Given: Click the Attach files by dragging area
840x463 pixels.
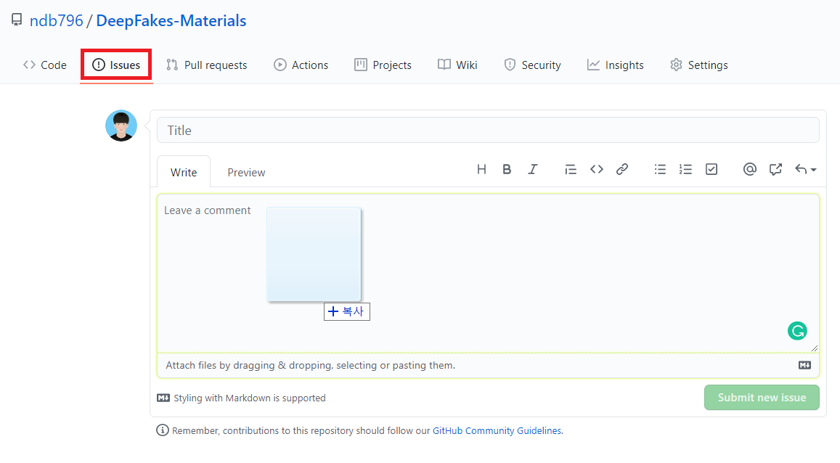Looking at the screenshot, I should 488,366.
